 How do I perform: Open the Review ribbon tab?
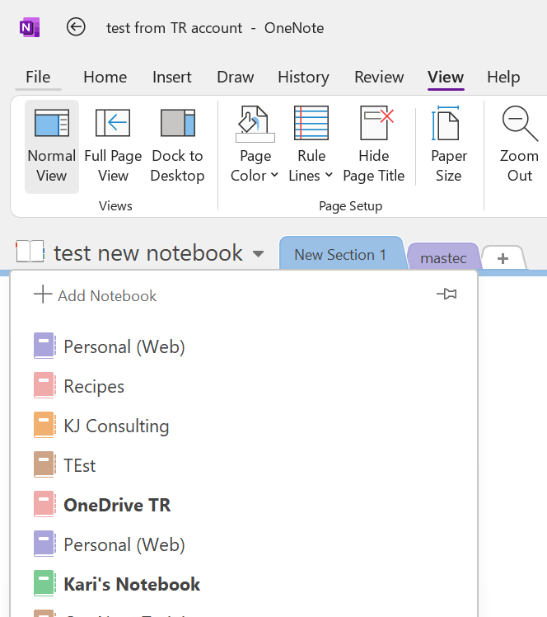[x=379, y=78]
